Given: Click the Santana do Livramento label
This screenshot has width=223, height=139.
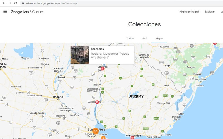Looking at the screenshot, I should pyautogui.click(x=144, y=56).
